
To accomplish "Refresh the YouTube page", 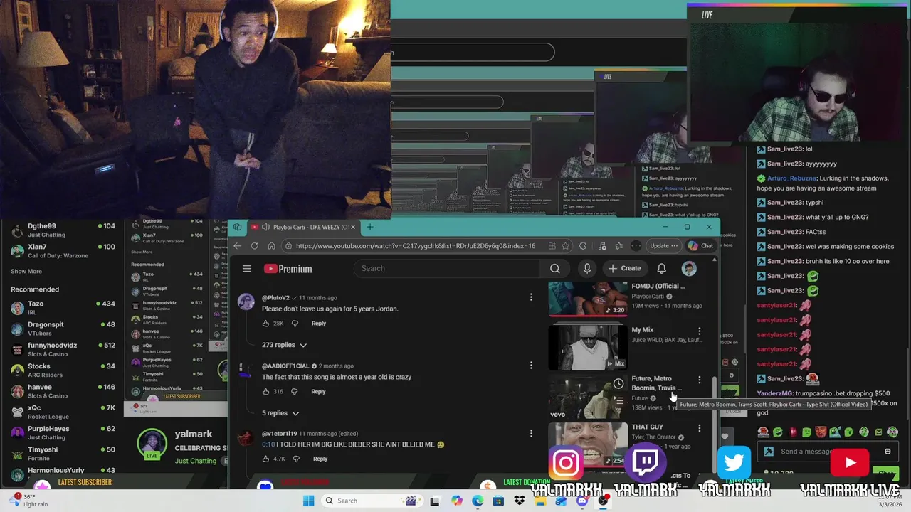I will click(254, 246).
